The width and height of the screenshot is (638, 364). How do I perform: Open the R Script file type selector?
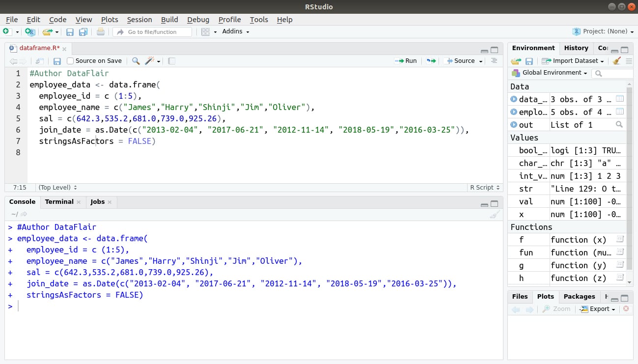tap(484, 187)
